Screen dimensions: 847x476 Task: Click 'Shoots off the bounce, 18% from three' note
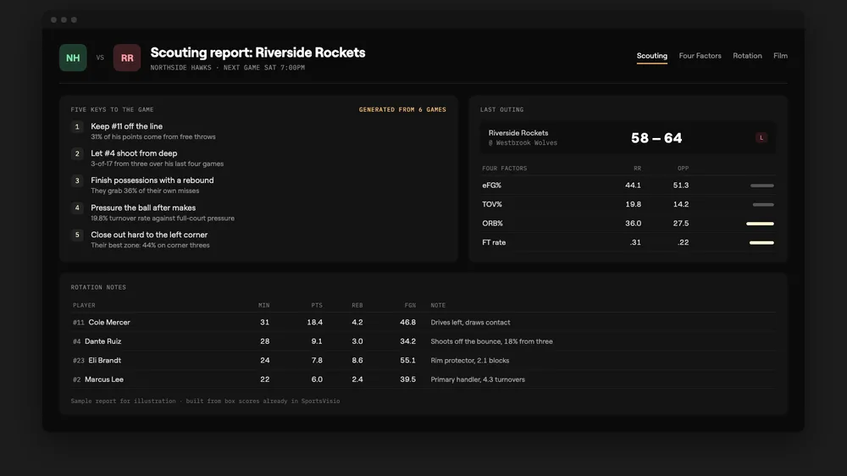tap(491, 341)
